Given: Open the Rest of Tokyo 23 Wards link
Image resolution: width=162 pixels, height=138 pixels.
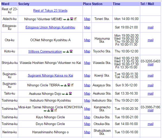Looking at the screenshot, I should pos(50,11).
